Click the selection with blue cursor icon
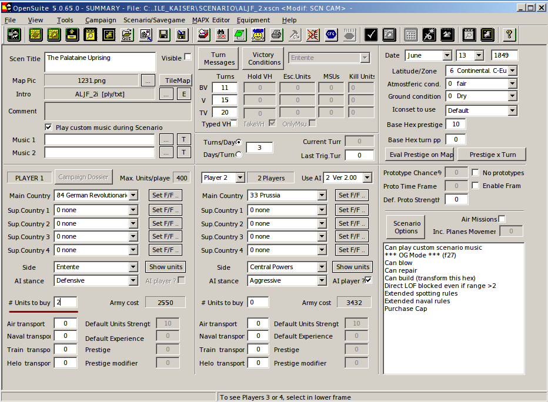Image resolution: width=548 pixels, height=402 pixels. click(x=145, y=35)
